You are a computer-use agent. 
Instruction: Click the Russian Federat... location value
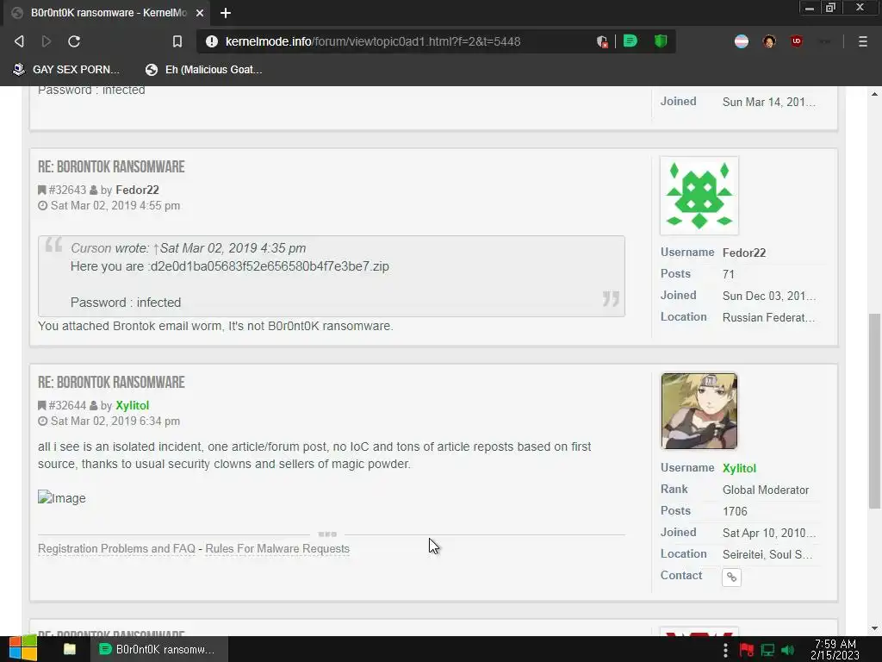point(768,317)
